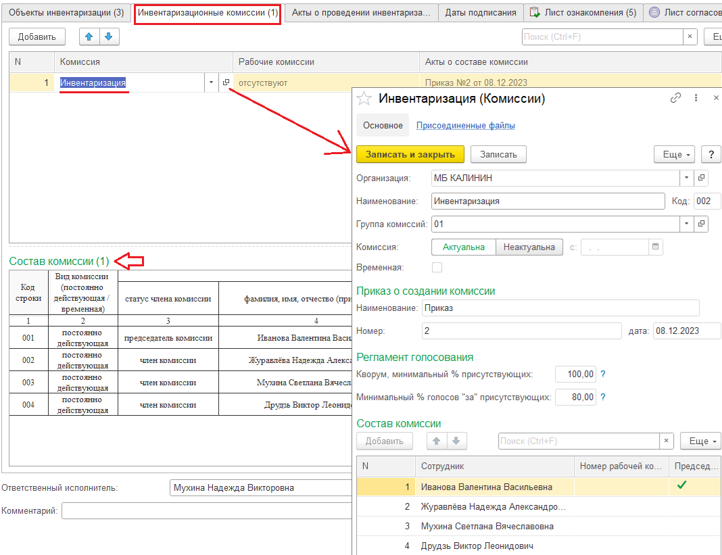Screen dimensions: 722x555
Task: Toggle chairman checkmark for Иванова Валентина
Action: coord(681,485)
